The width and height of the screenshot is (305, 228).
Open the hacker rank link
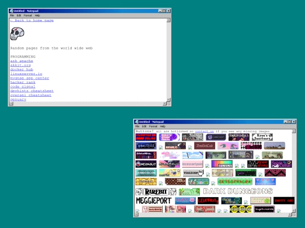coord(23,82)
